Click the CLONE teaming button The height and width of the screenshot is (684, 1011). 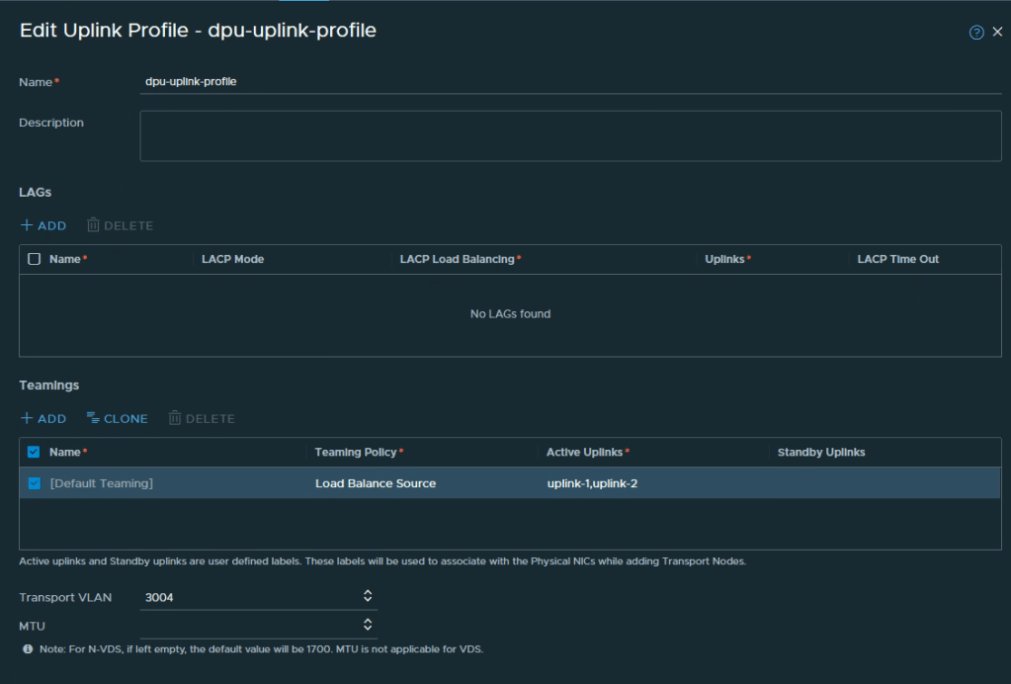[117, 418]
